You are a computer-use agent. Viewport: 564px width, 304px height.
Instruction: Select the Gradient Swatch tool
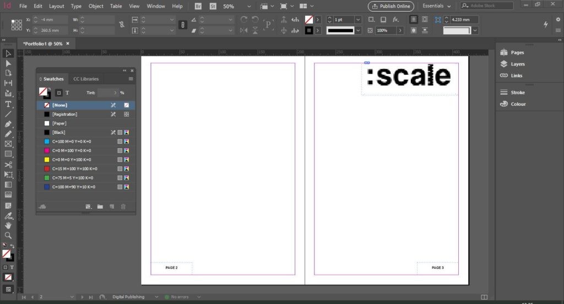[8, 185]
